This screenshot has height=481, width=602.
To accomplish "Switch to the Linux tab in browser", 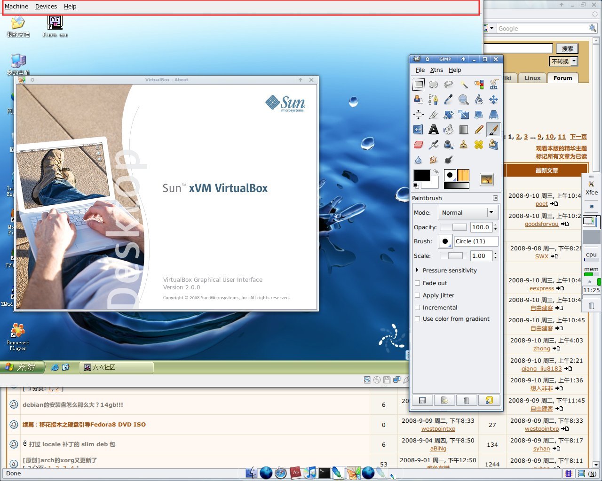I will [x=532, y=78].
